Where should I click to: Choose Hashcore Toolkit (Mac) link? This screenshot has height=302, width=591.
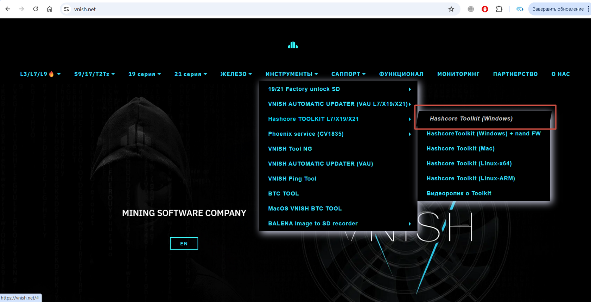pos(484,149)
